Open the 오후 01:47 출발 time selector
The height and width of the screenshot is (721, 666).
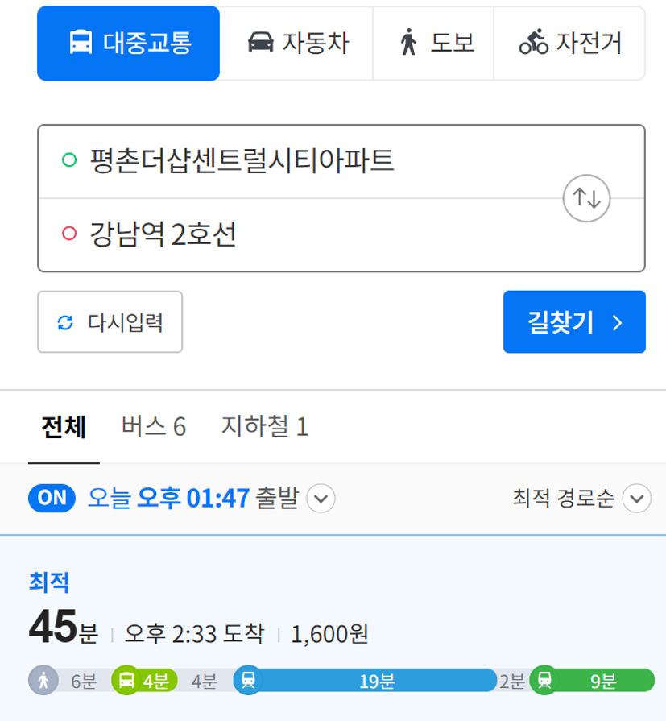tap(193, 498)
